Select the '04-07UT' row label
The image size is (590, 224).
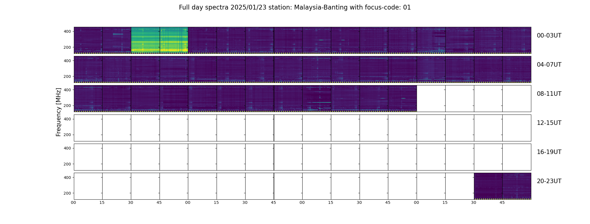(x=549, y=65)
